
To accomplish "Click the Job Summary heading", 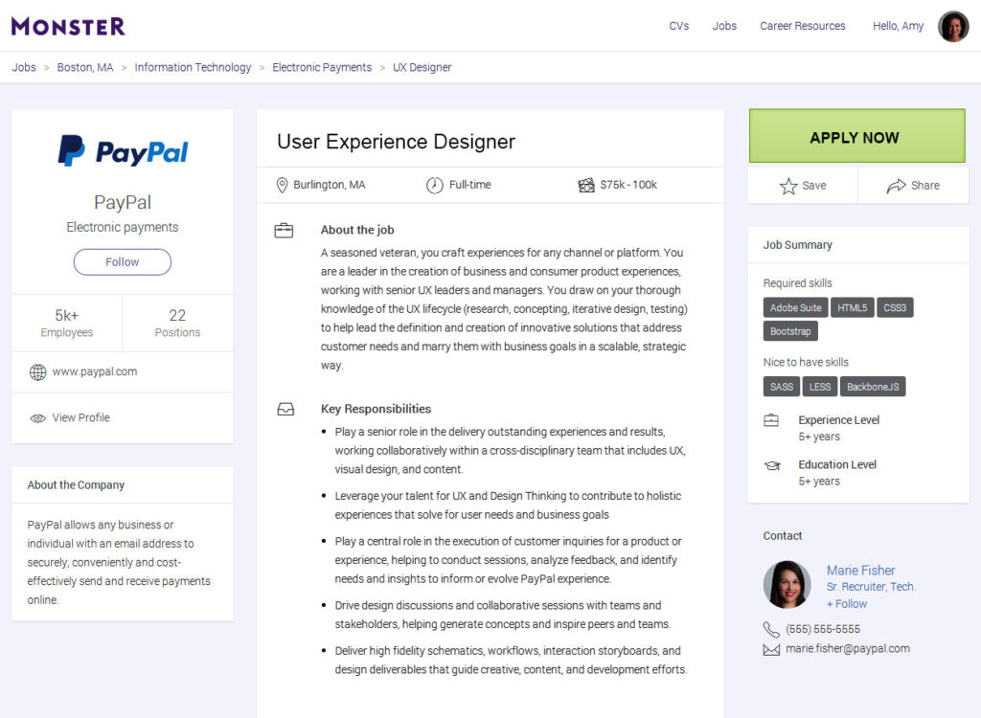I will [x=797, y=245].
